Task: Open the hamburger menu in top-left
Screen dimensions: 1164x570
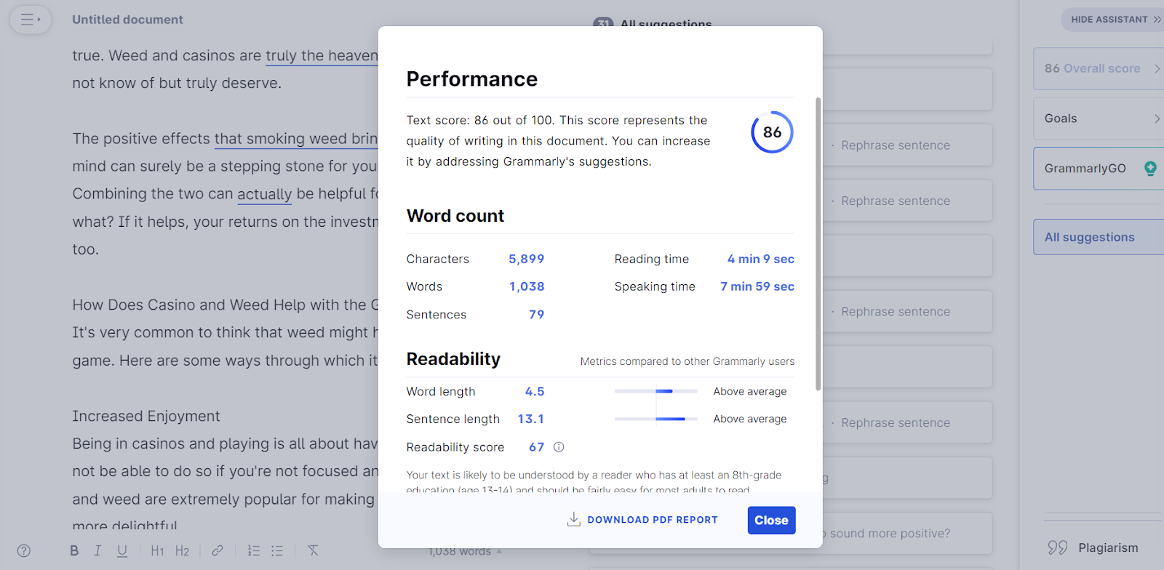Action: 30,20
